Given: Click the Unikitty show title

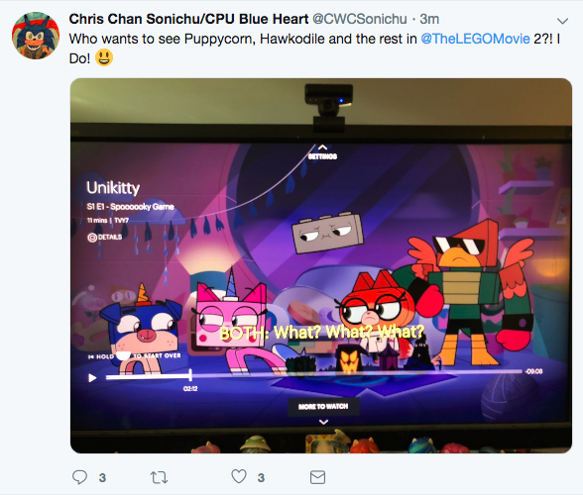Looking at the screenshot, I should 113,188.
